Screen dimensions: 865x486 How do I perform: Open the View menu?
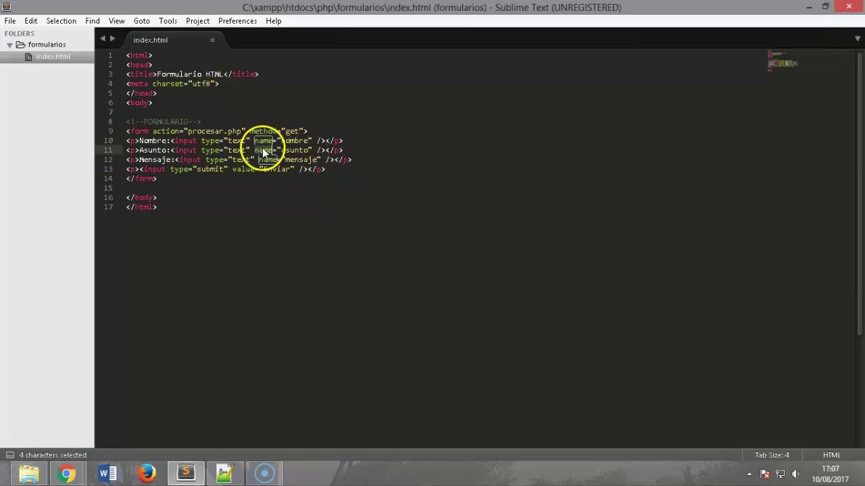[117, 21]
